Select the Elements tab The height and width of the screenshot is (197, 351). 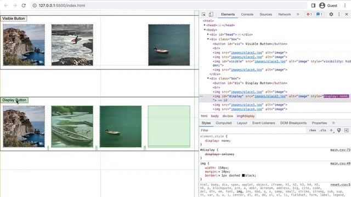click(x=228, y=14)
